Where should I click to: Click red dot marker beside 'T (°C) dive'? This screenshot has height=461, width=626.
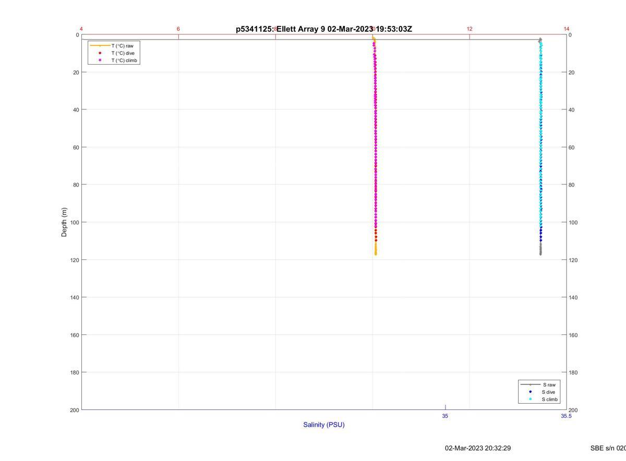point(100,53)
